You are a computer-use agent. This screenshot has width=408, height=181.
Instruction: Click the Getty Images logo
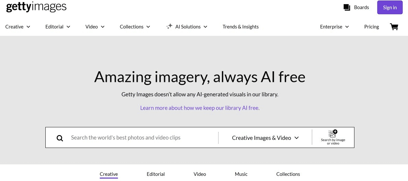pos(36,7)
